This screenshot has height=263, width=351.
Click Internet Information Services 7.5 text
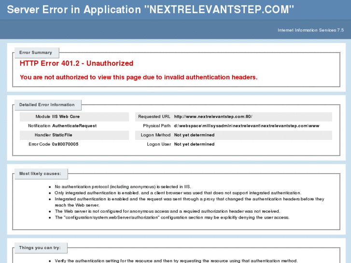coord(310,30)
